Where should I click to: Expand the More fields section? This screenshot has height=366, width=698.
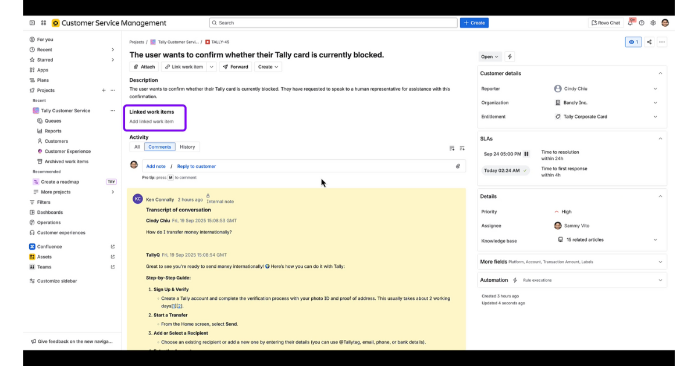(x=660, y=262)
